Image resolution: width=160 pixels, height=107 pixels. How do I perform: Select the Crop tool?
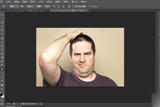[2, 30]
